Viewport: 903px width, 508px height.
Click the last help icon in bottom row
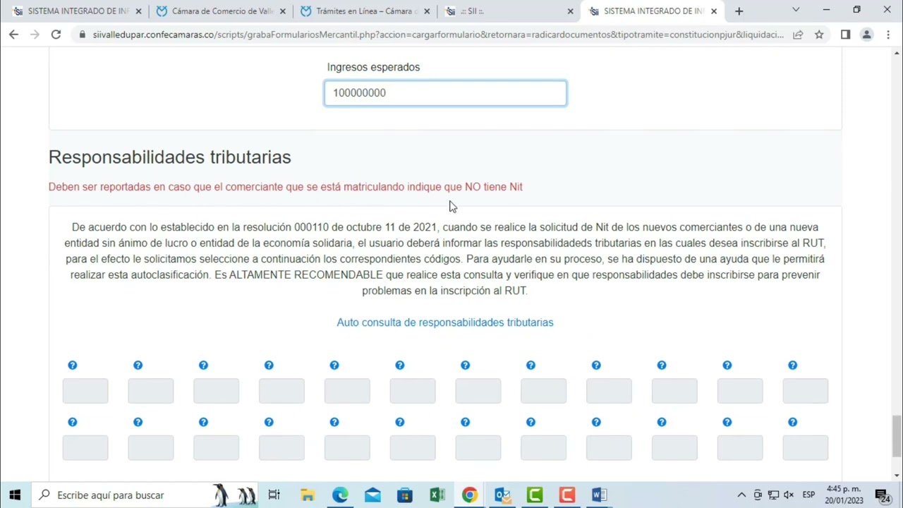792,422
